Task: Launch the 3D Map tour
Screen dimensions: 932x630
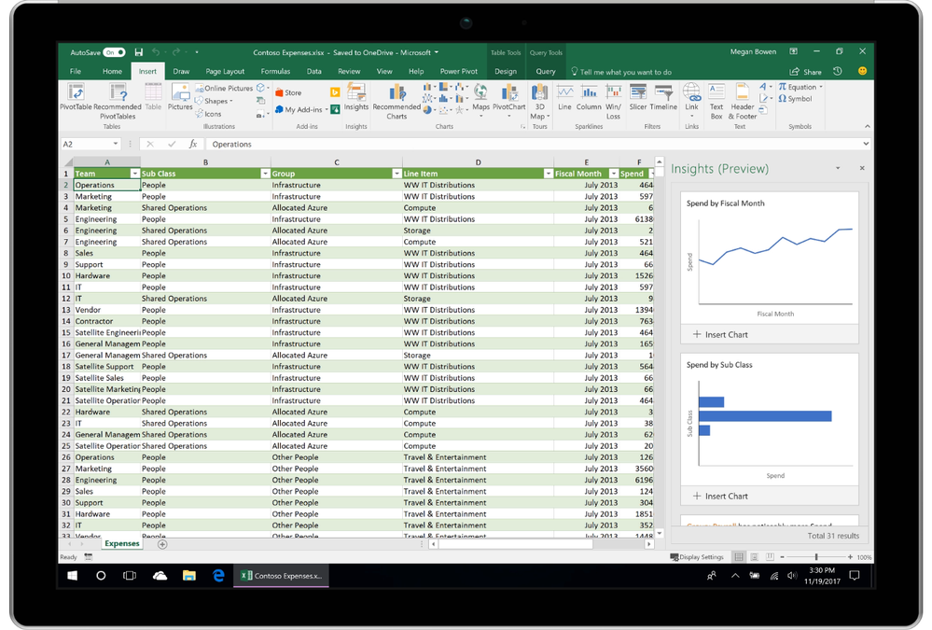Action: 539,101
